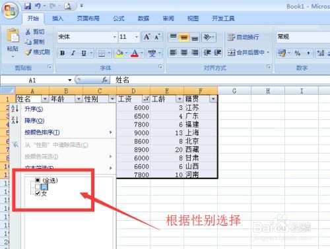
Task: Open filter dropdown for 姓名 column
Action: click(x=45, y=99)
